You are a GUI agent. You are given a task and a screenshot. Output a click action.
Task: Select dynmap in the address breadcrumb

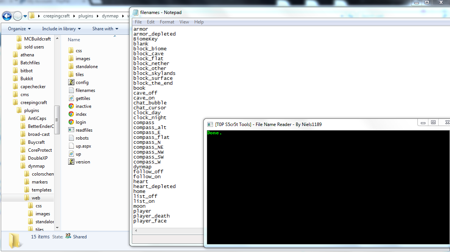[x=110, y=16]
